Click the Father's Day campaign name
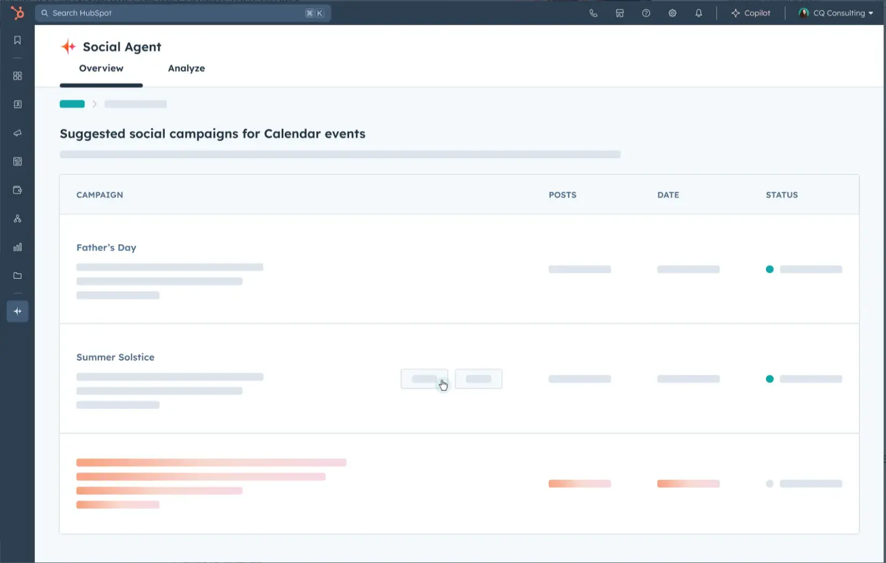 click(x=106, y=248)
